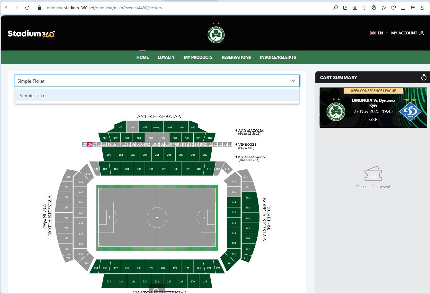Image resolution: width=430 pixels, height=294 pixels.
Task: Click the zoom out magnifier icon in toolbar
Action: [x=336, y=8]
